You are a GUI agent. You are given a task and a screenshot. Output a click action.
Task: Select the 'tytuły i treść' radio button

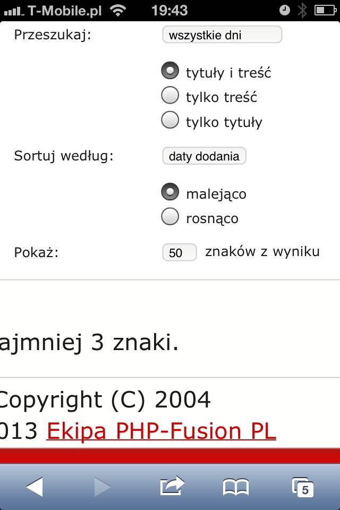coord(170,71)
